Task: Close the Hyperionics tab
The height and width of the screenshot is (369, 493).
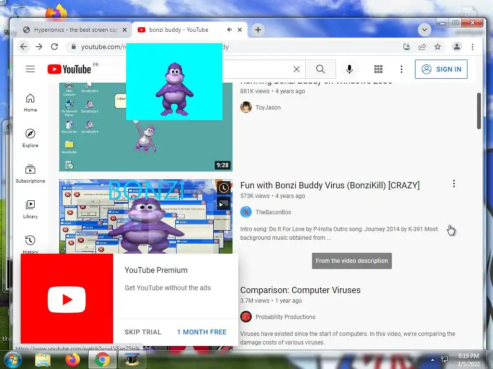Action: pos(125,30)
